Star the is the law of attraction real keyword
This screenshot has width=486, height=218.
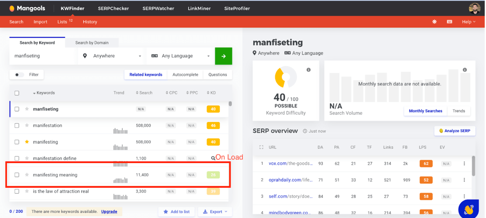[27, 191]
